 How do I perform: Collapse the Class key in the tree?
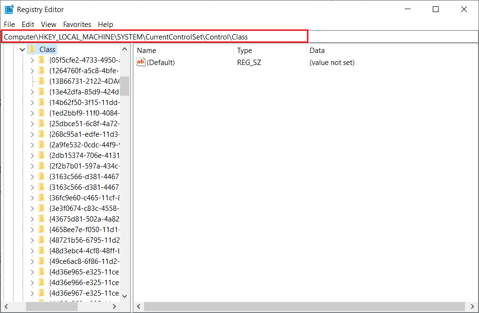point(22,50)
